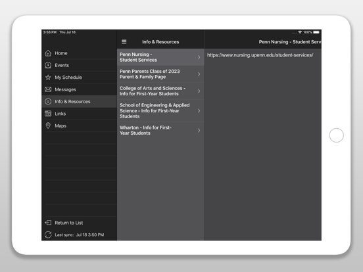Open the hamburger menu icon

(x=124, y=41)
